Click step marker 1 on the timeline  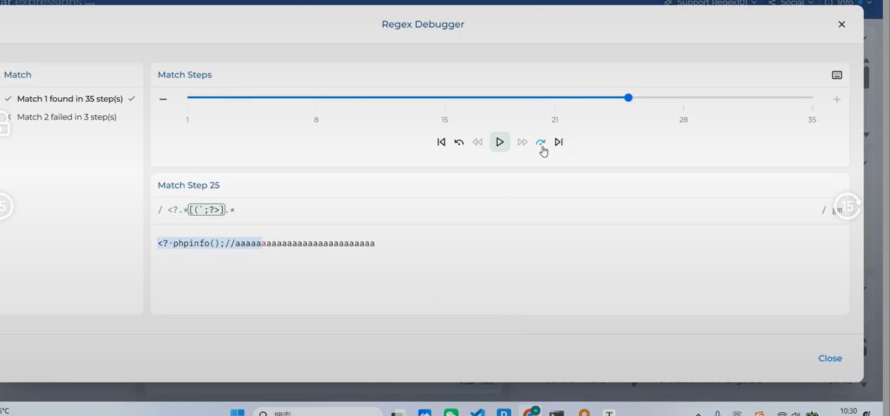tap(188, 120)
